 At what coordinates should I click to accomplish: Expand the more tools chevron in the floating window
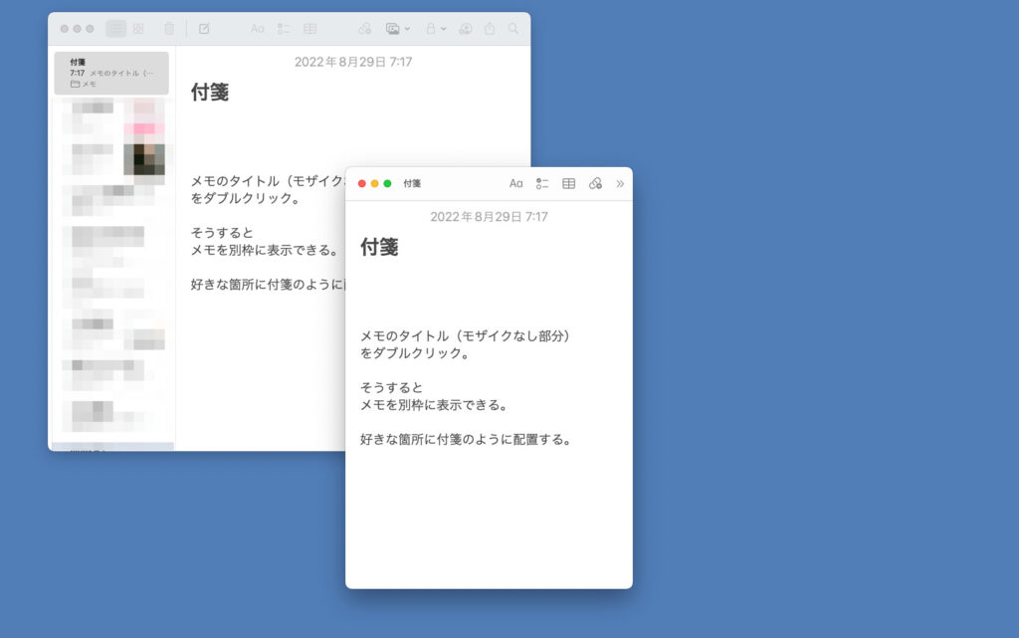[621, 183]
